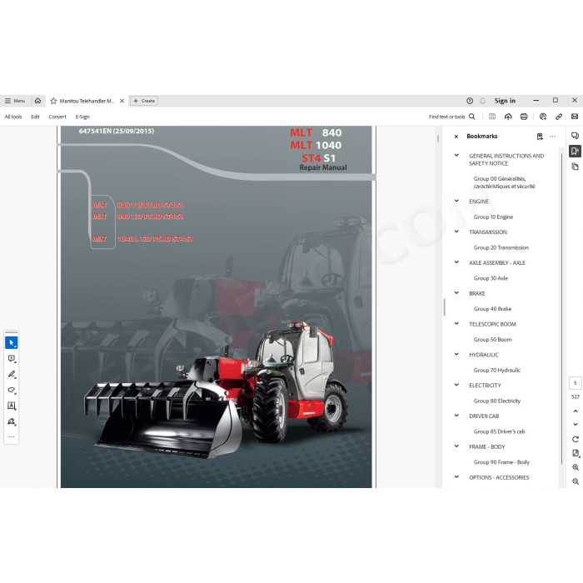The image size is (583, 583).
Task: Open bookmark Group 85 Driver's cab
Action: [500, 431]
